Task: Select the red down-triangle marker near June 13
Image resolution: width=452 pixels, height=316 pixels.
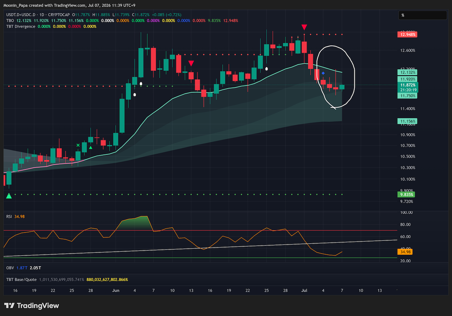Action: [191, 63]
